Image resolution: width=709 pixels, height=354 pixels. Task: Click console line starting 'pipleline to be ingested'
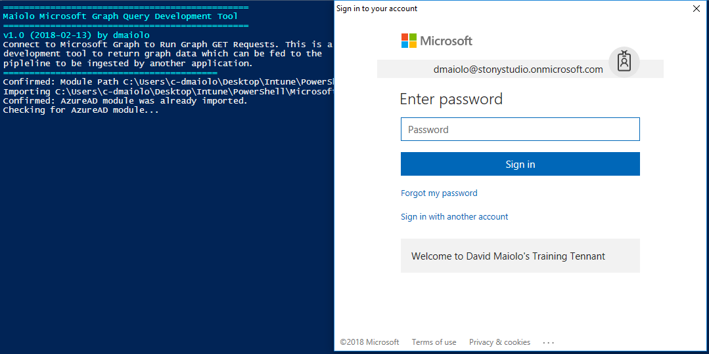click(127, 63)
